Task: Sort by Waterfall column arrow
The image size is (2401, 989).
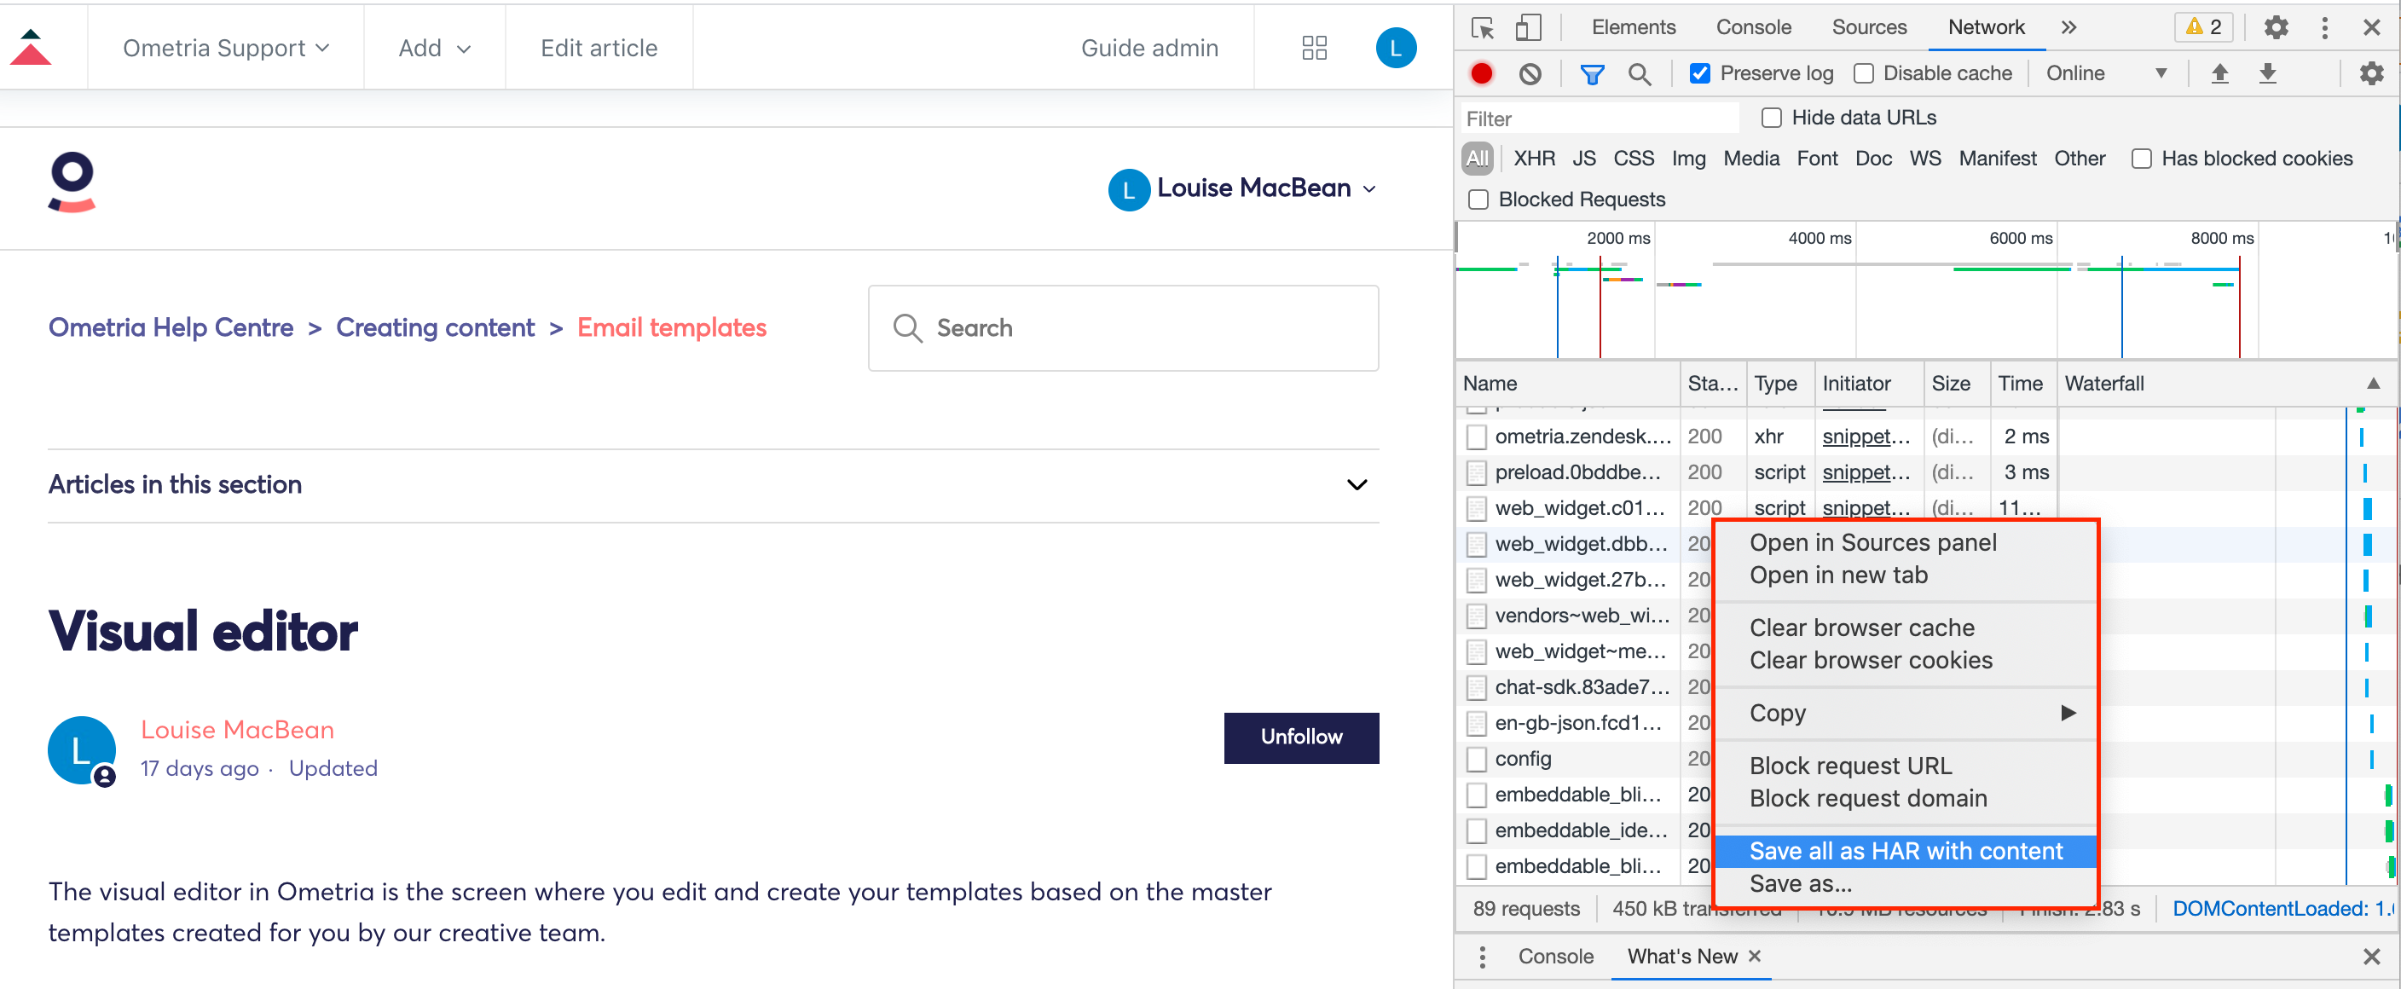Action: tap(2373, 383)
